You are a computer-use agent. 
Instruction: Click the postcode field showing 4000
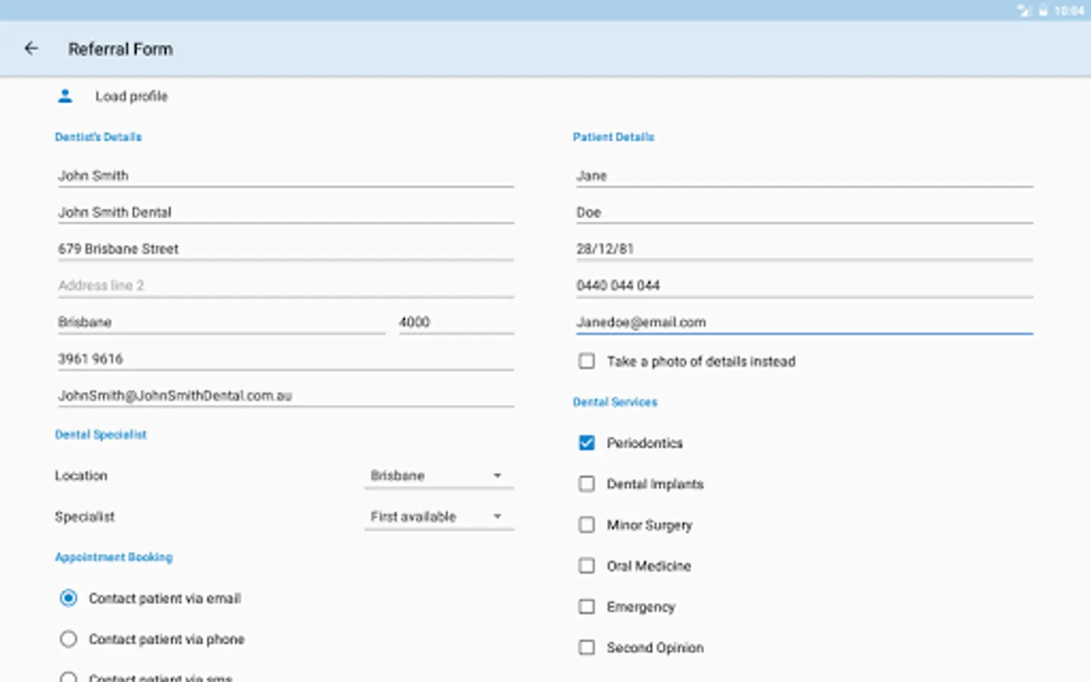click(x=455, y=322)
